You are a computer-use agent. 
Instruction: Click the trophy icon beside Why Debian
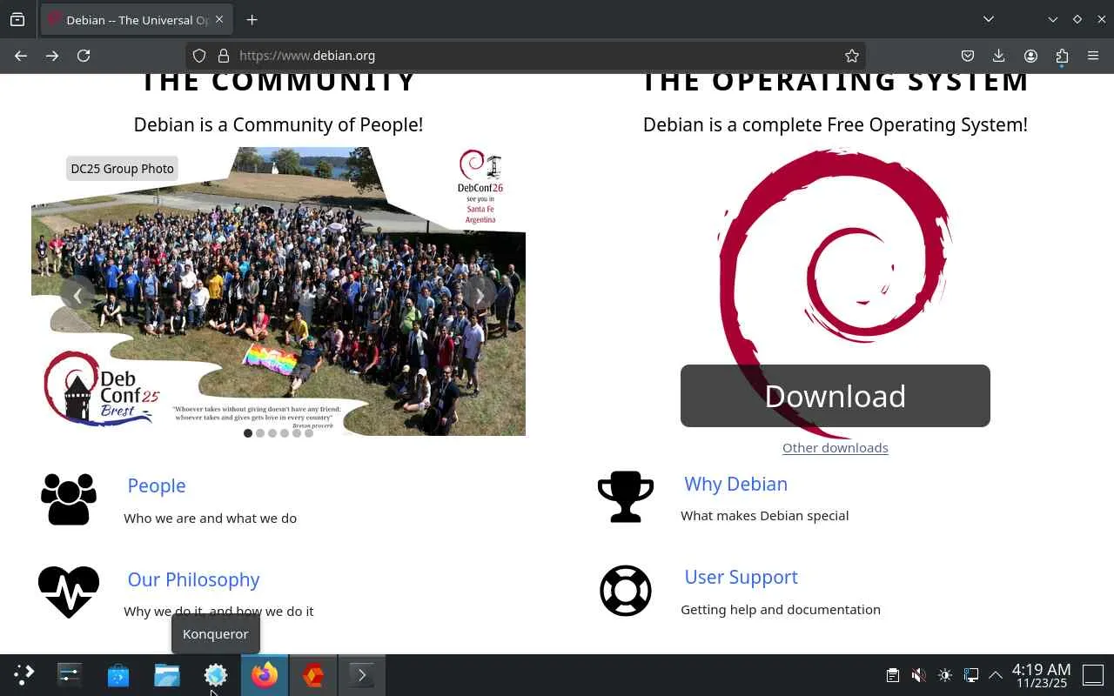tap(626, 497)
